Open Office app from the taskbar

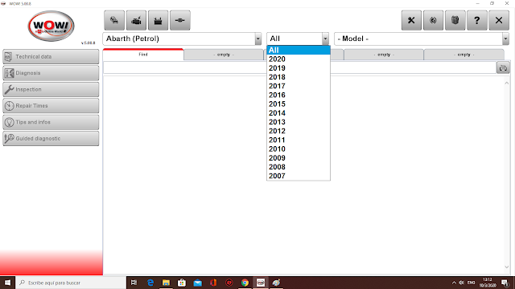tap(213, 283)
